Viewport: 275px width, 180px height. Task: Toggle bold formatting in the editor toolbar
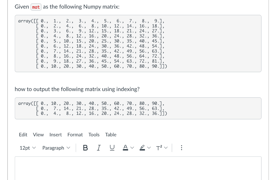coord(85,148)
